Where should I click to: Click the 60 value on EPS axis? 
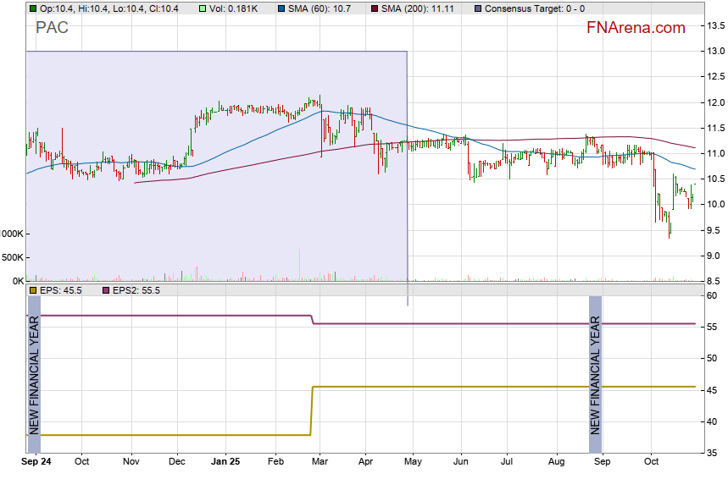click(x=713, y=295)
